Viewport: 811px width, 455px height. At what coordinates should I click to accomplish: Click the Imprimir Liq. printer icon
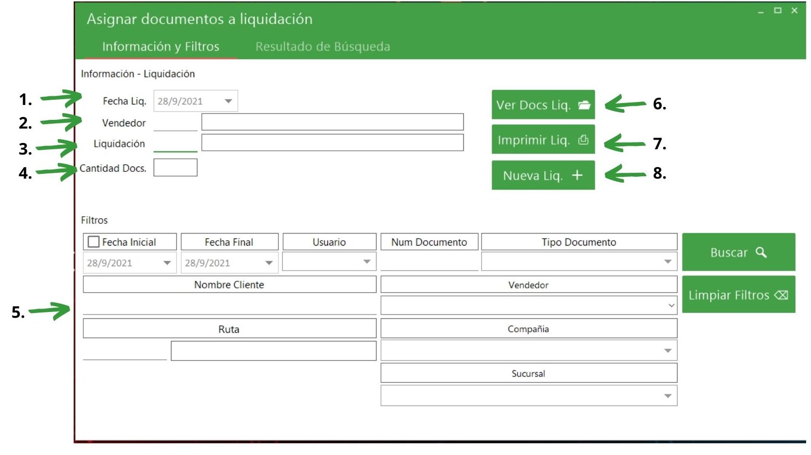click(x=583, y=140)
